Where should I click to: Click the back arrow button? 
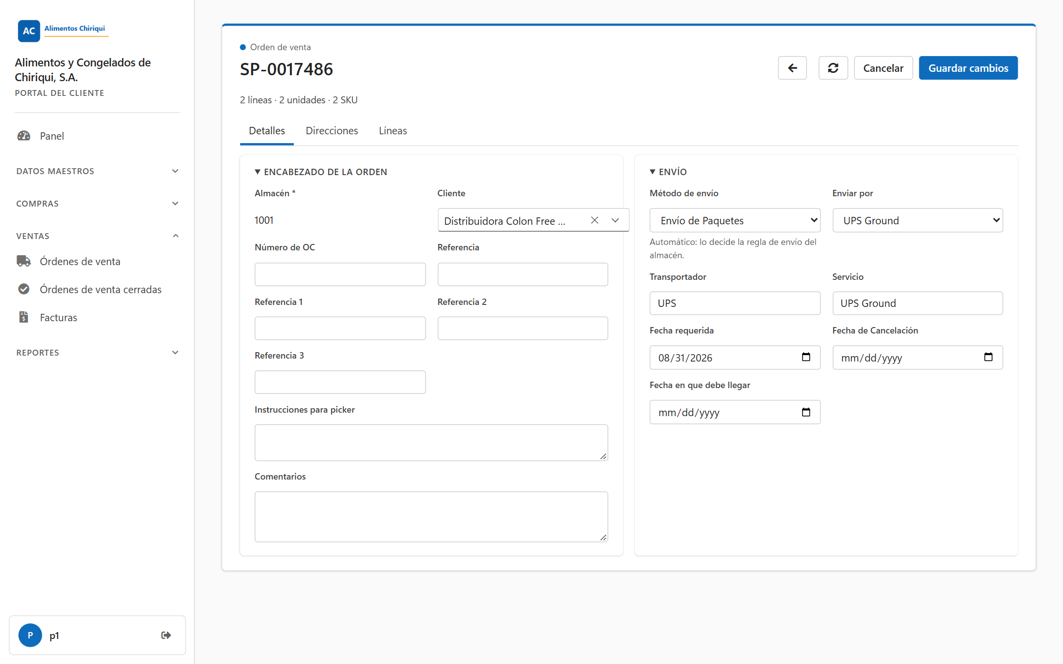pos(792,68)
